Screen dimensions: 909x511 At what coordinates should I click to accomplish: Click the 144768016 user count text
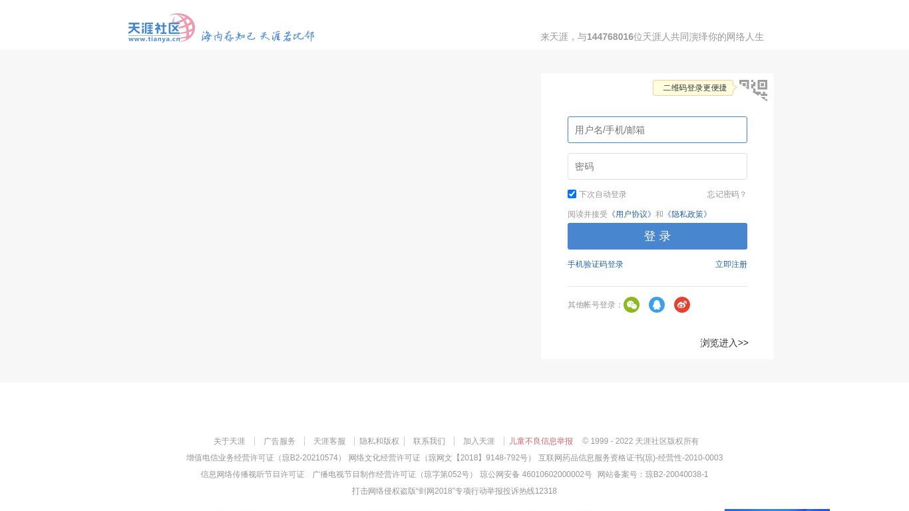pyautogui.click(x=610, y=37)
